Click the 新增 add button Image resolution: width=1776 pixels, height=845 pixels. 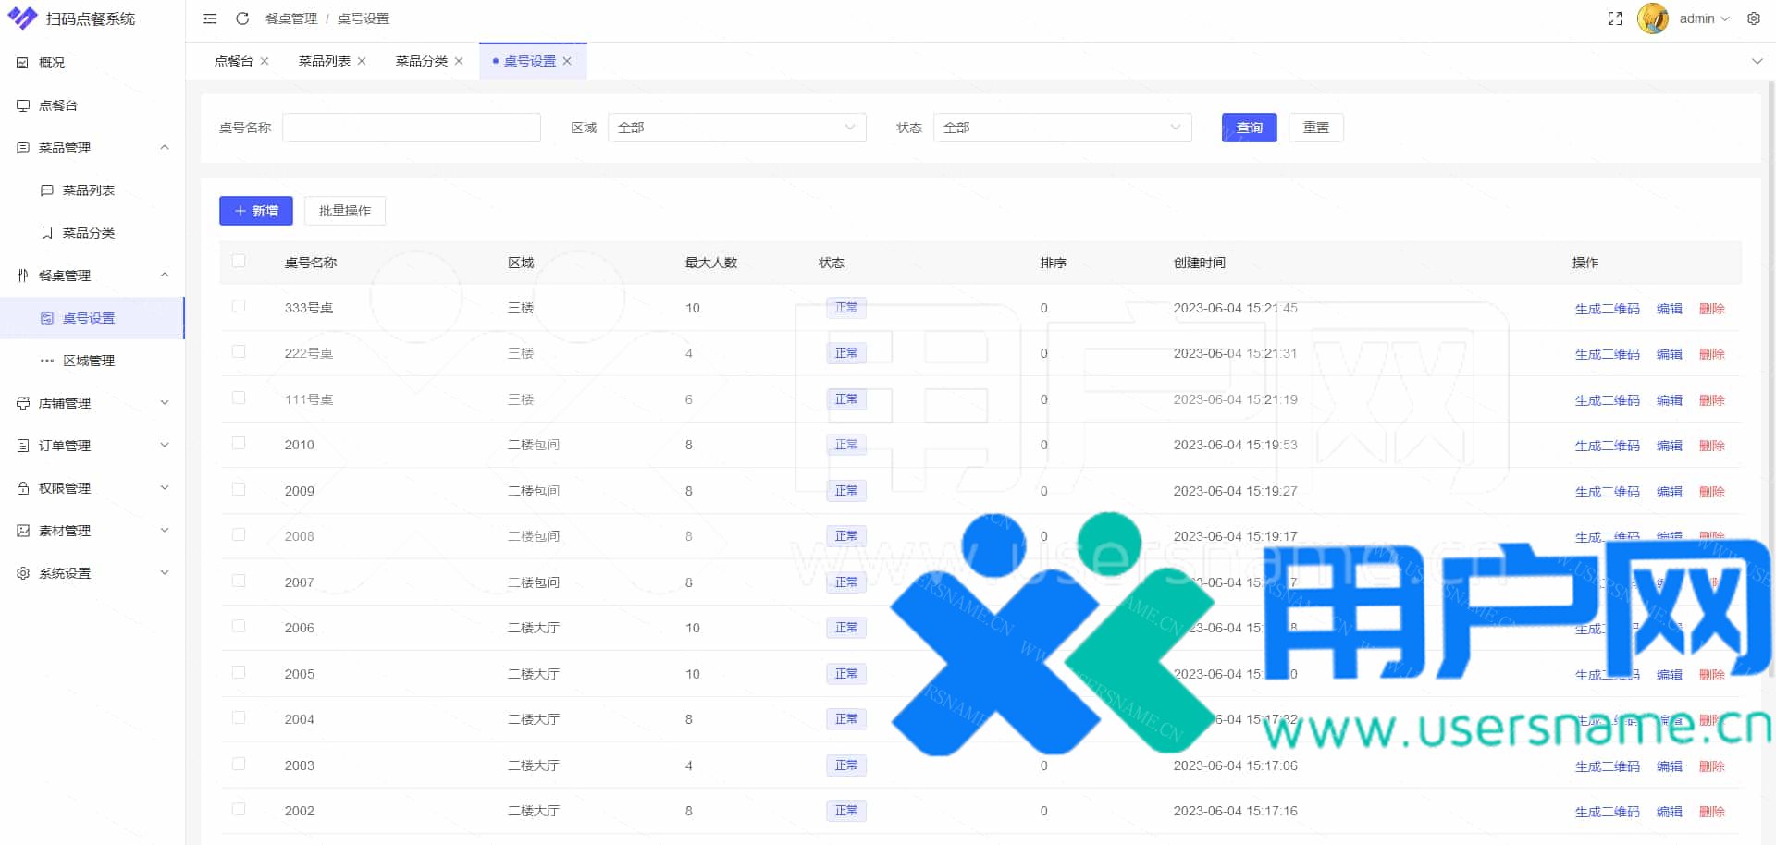pos(256,211)
